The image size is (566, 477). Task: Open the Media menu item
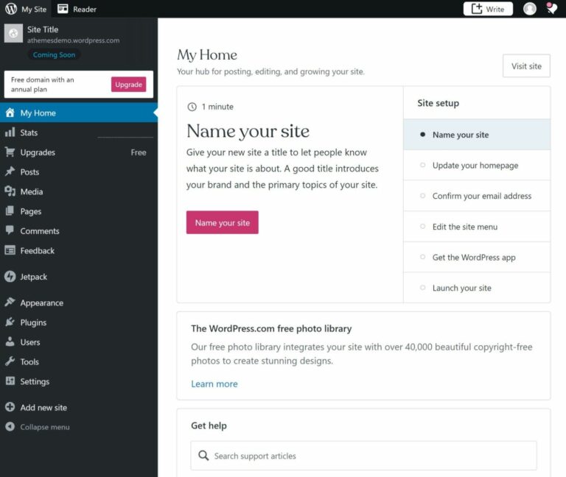tap(79, 191)
